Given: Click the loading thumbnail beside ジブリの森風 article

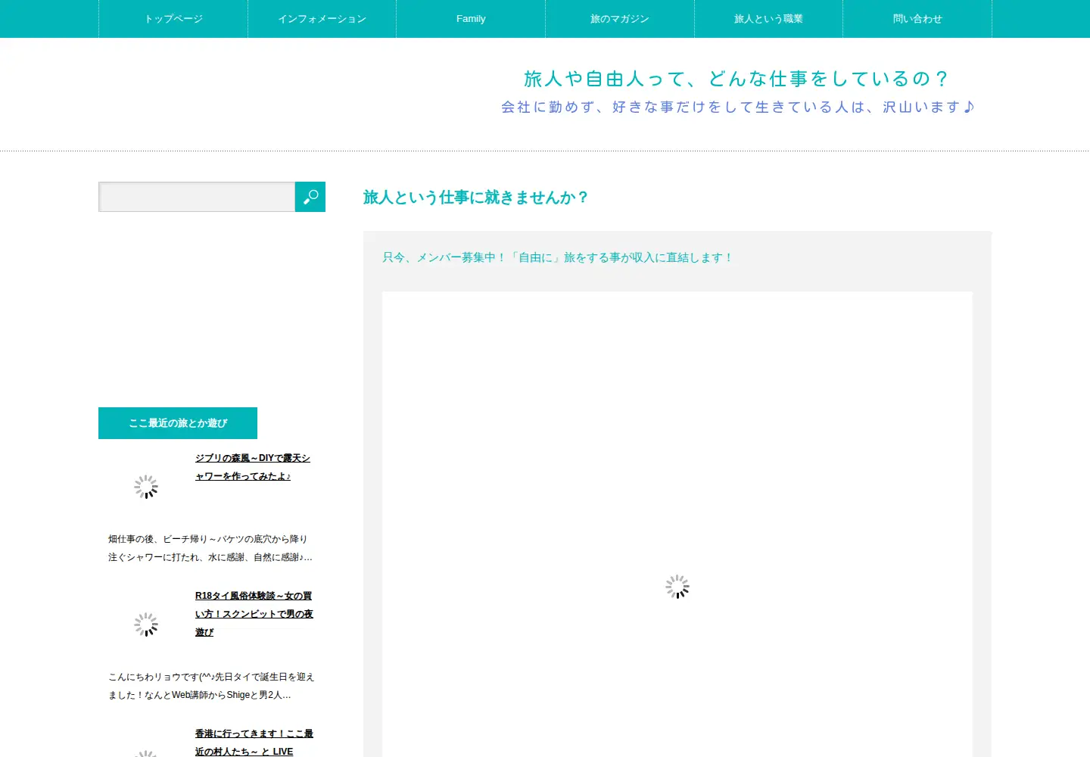Looking at the screenshot, I should pos(146,487).
